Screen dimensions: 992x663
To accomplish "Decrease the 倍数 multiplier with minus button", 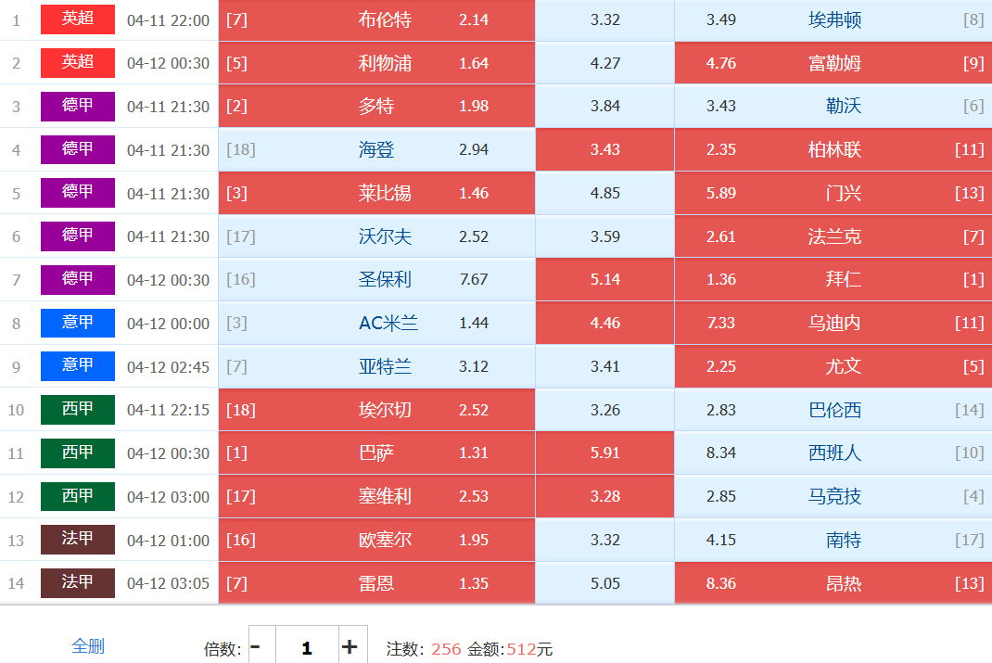I will coord(256,647).
